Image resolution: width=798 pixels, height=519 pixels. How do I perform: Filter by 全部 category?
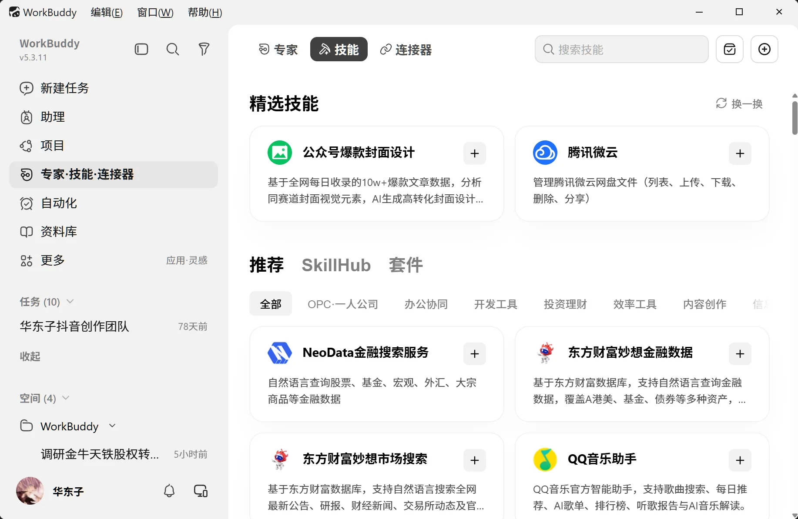271,304
